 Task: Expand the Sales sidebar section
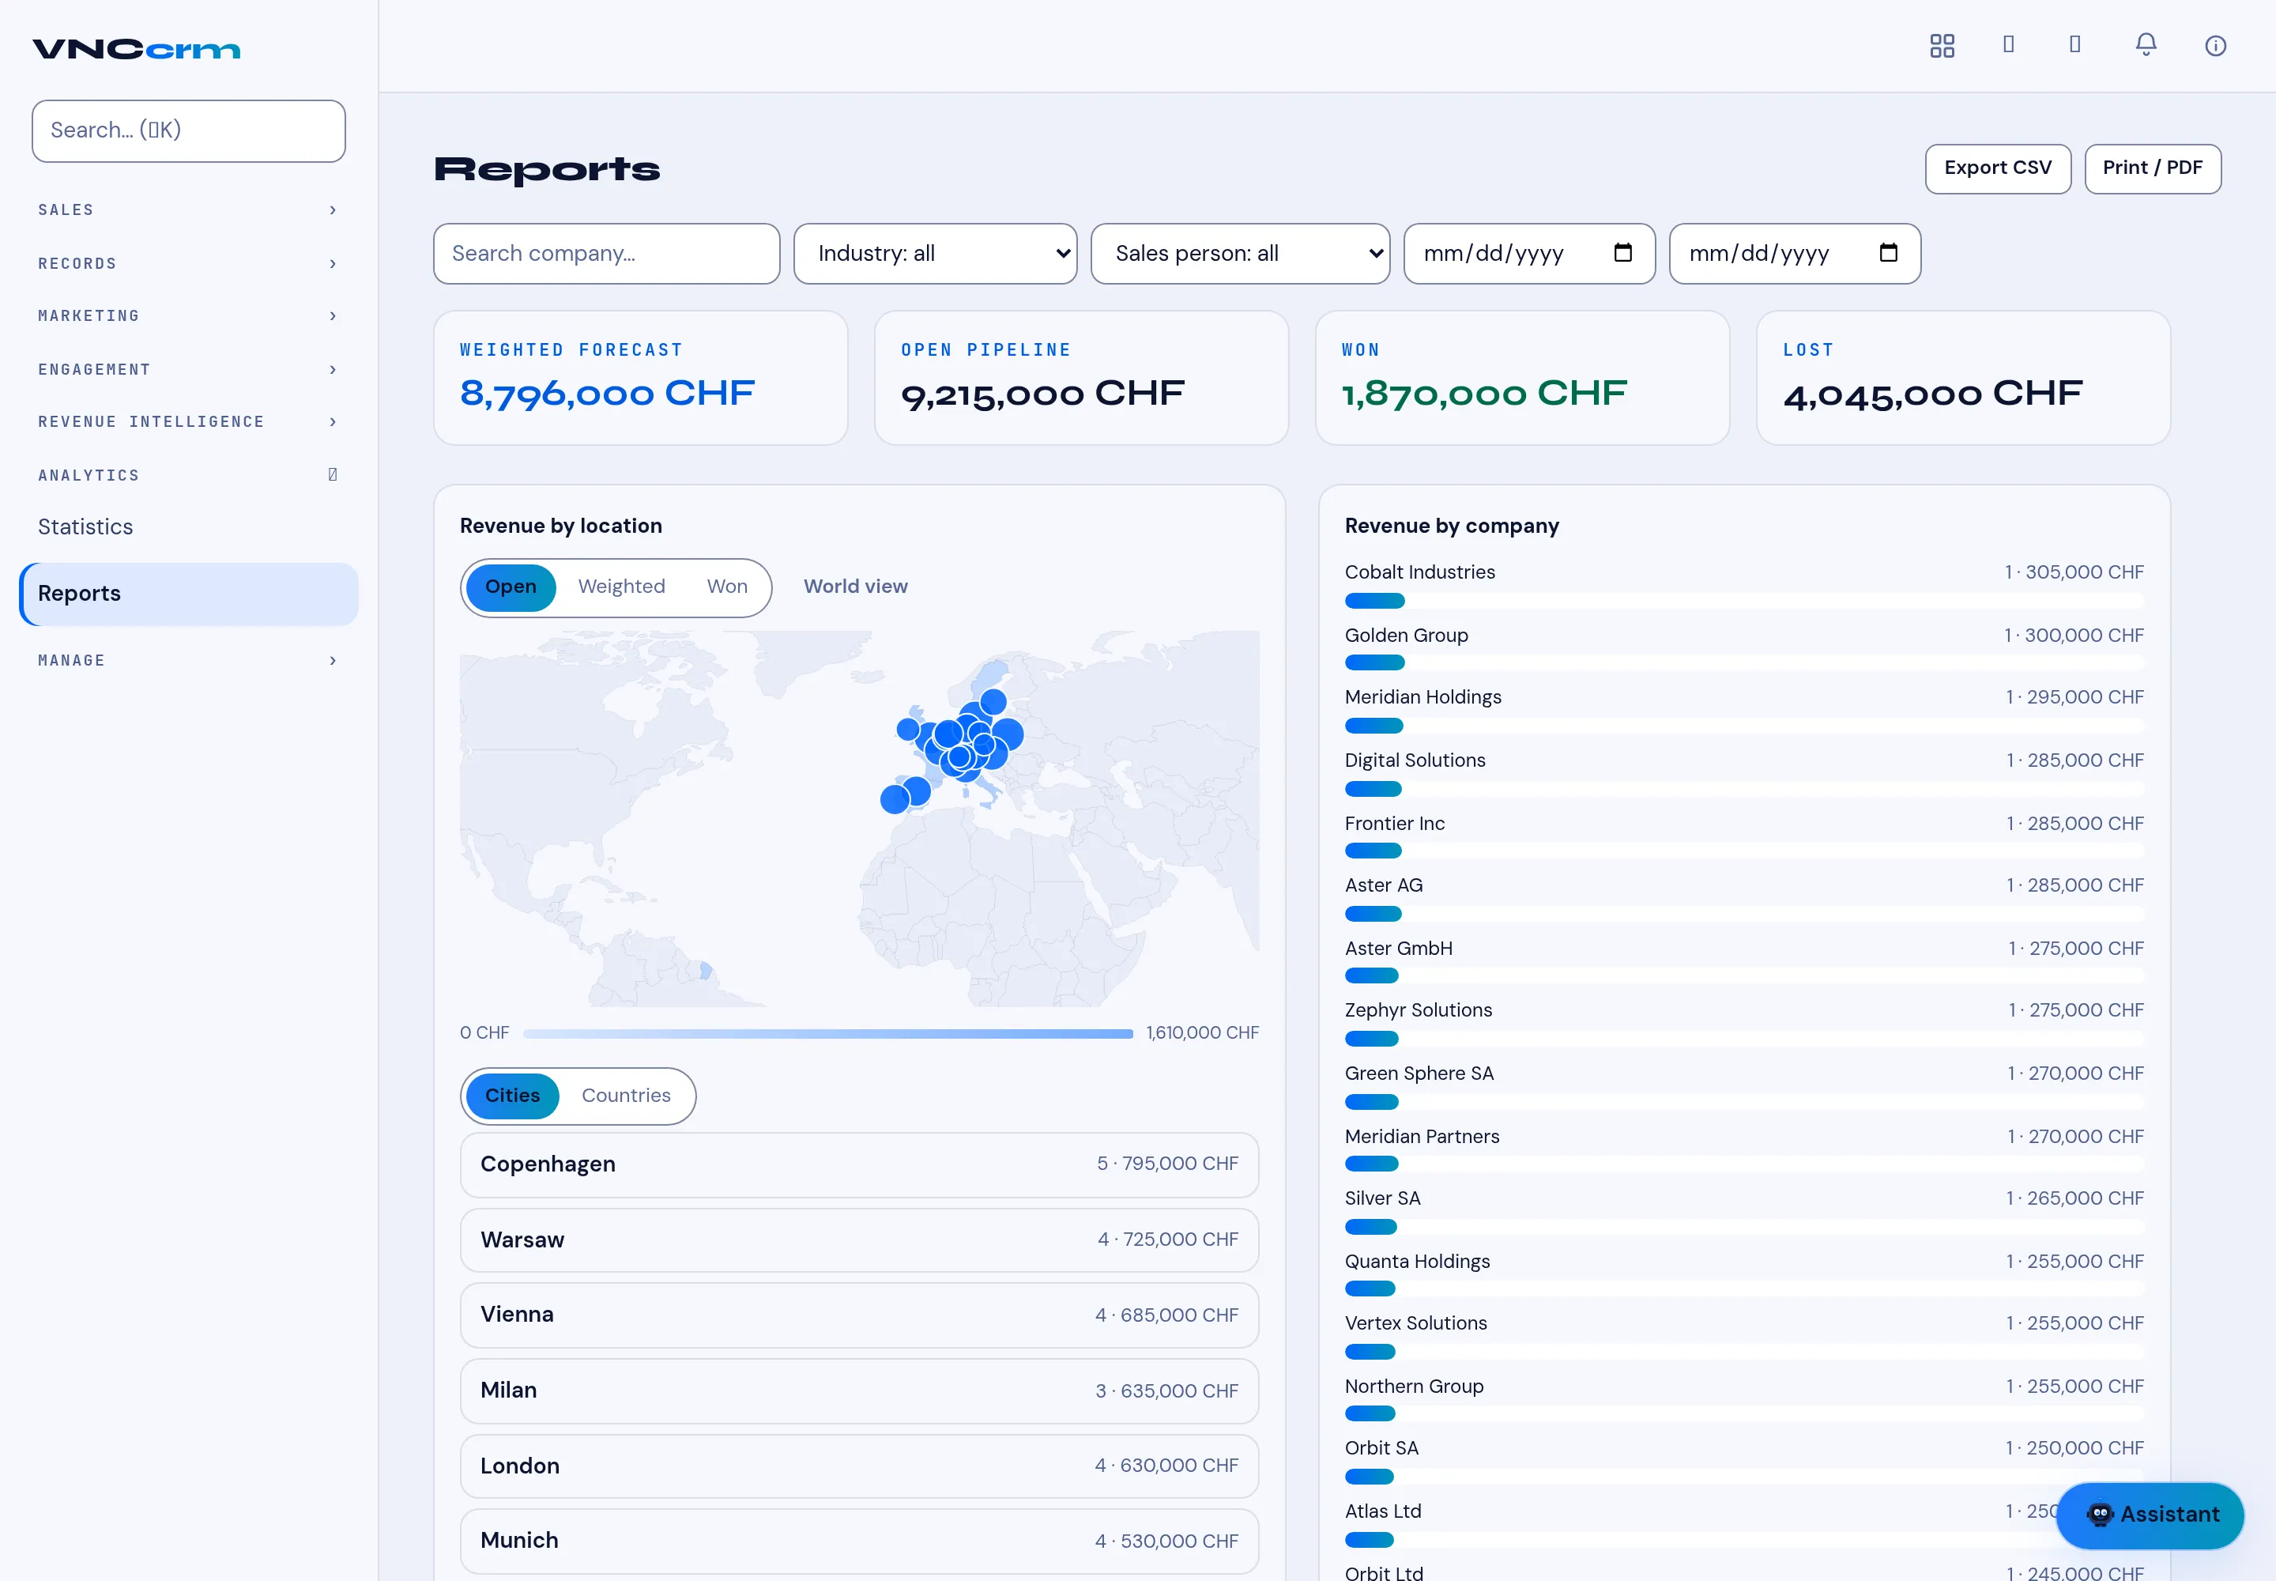188,210
